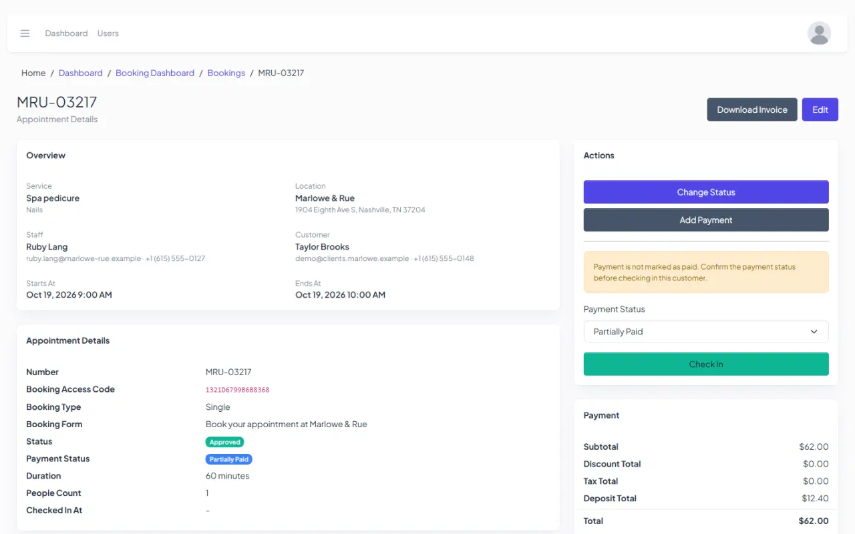Click staff name Ruby Lang

pos(47,247)
